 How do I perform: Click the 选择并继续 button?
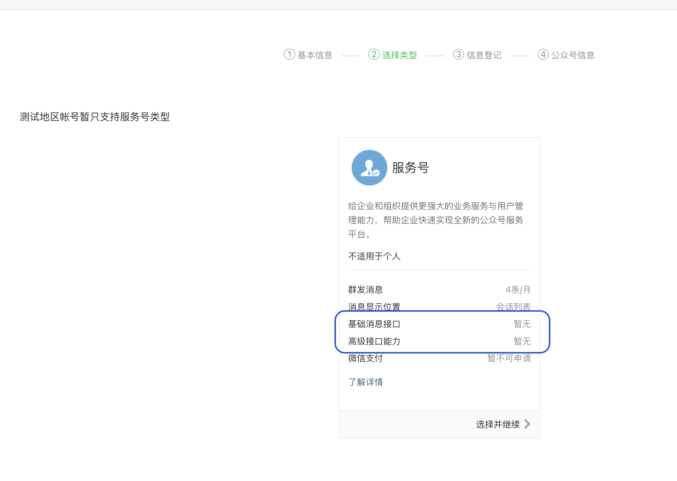coord(440,425)
